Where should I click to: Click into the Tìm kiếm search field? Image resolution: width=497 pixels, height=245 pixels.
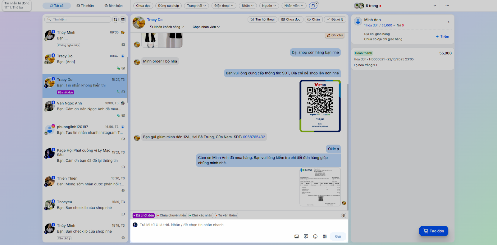tap(78, 19)
